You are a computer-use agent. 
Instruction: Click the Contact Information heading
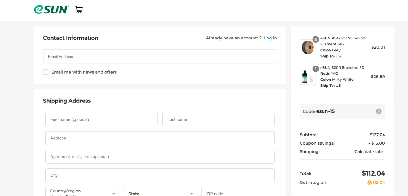tap(70, 38)
